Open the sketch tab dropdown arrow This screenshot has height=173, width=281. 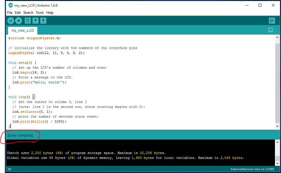click(270, 30)
